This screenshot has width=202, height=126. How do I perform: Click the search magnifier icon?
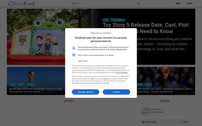coord(138,3)
